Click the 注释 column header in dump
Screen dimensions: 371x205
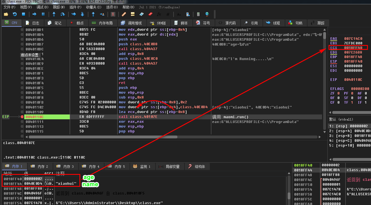(x=60, y=173)
